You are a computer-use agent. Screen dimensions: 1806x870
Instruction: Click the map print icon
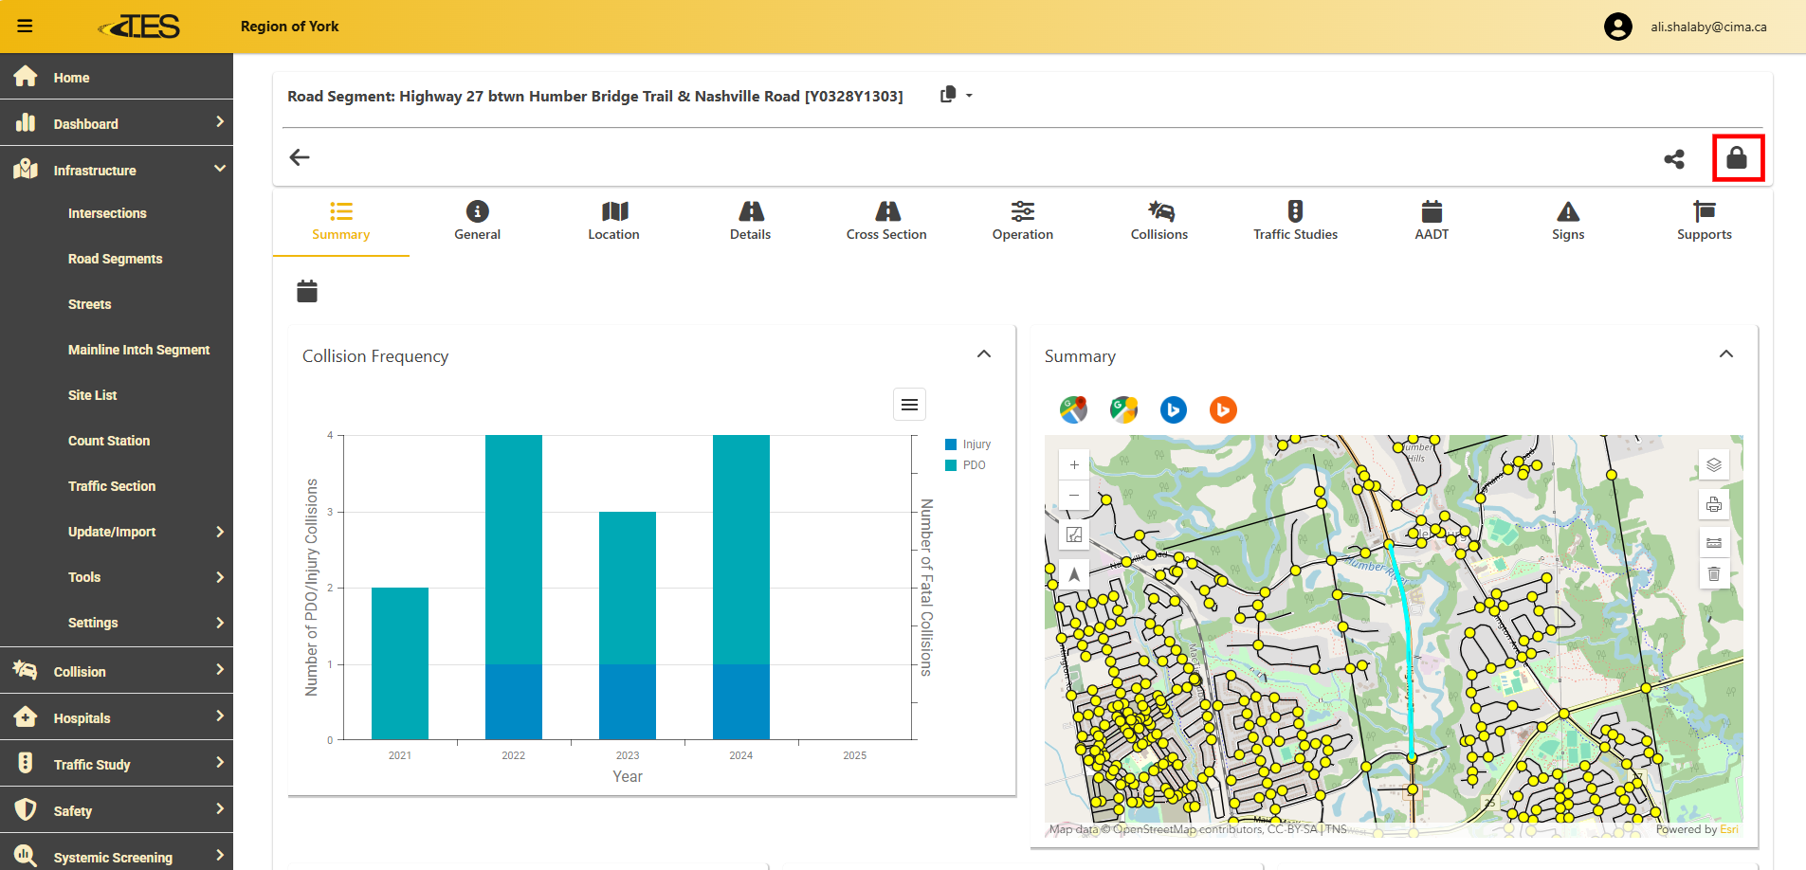point(1713,504)
